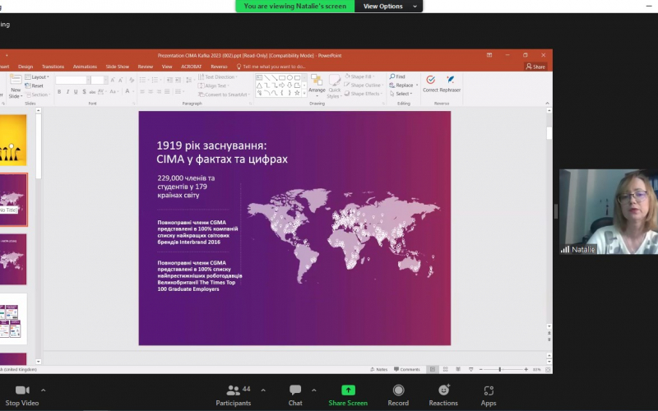
Task: Switch to Slide Sorter view
Action: point(445,369)
